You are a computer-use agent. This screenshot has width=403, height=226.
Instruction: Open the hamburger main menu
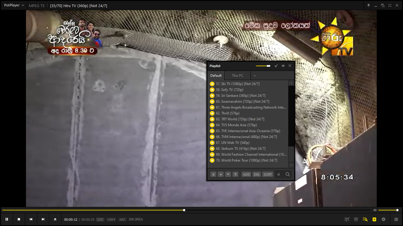click(396, 219)
